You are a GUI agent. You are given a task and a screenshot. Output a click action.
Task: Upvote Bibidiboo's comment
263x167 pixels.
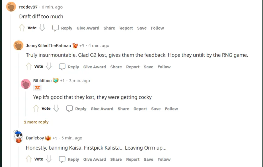[36, 108]
